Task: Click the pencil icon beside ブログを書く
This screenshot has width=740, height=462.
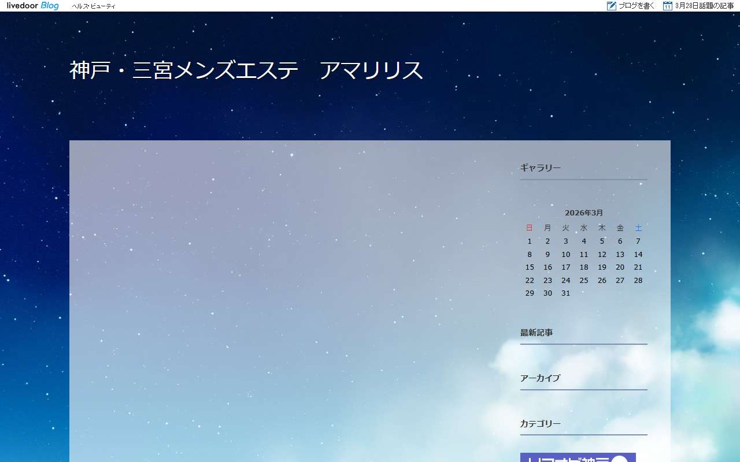Action: [612, 6]
